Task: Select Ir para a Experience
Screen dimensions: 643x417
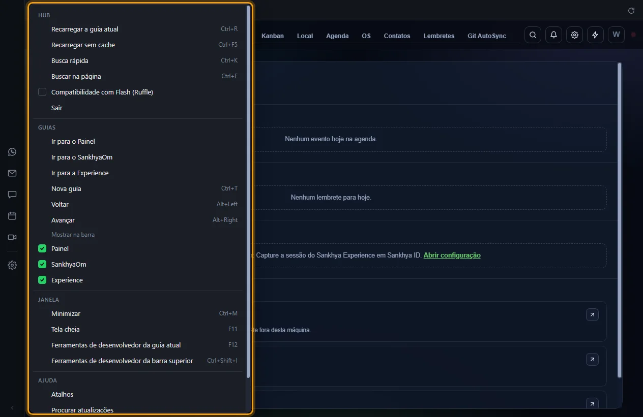Action: pos(138,173)
